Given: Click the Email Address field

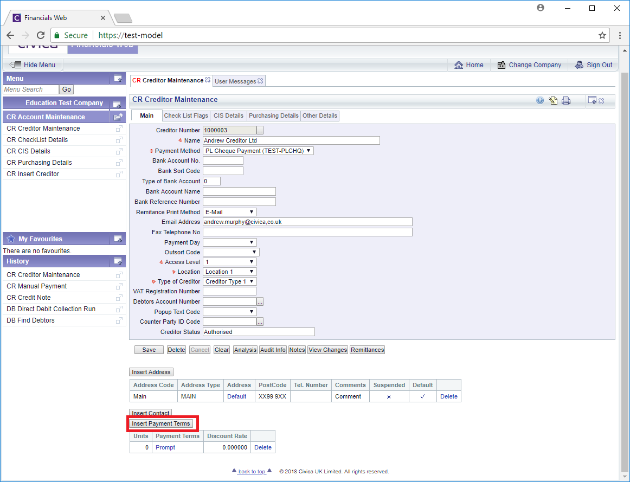Looking at the screenshot, I should pyautogui.click(x=307, y=222).
